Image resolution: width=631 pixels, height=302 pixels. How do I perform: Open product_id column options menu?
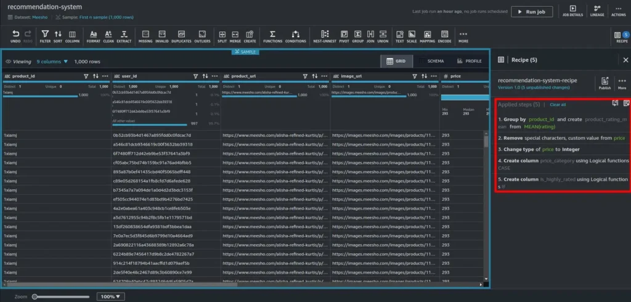pos(105,76)
